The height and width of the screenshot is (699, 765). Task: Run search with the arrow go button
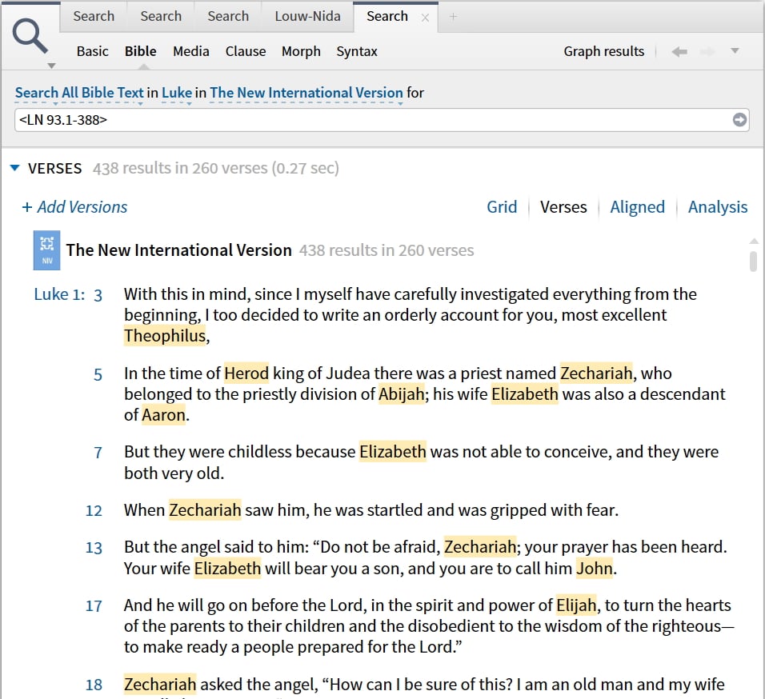(739, 120)
